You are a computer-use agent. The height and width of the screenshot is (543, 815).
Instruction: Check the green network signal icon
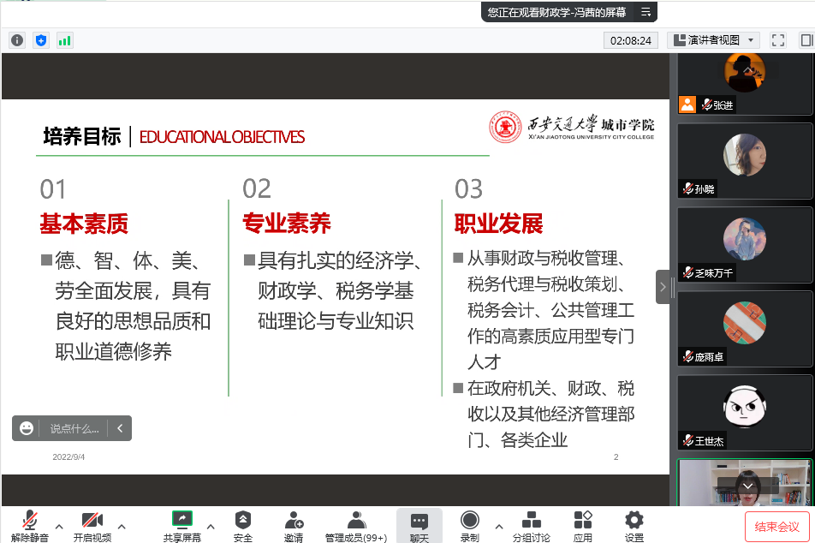[x=65, y=40]
